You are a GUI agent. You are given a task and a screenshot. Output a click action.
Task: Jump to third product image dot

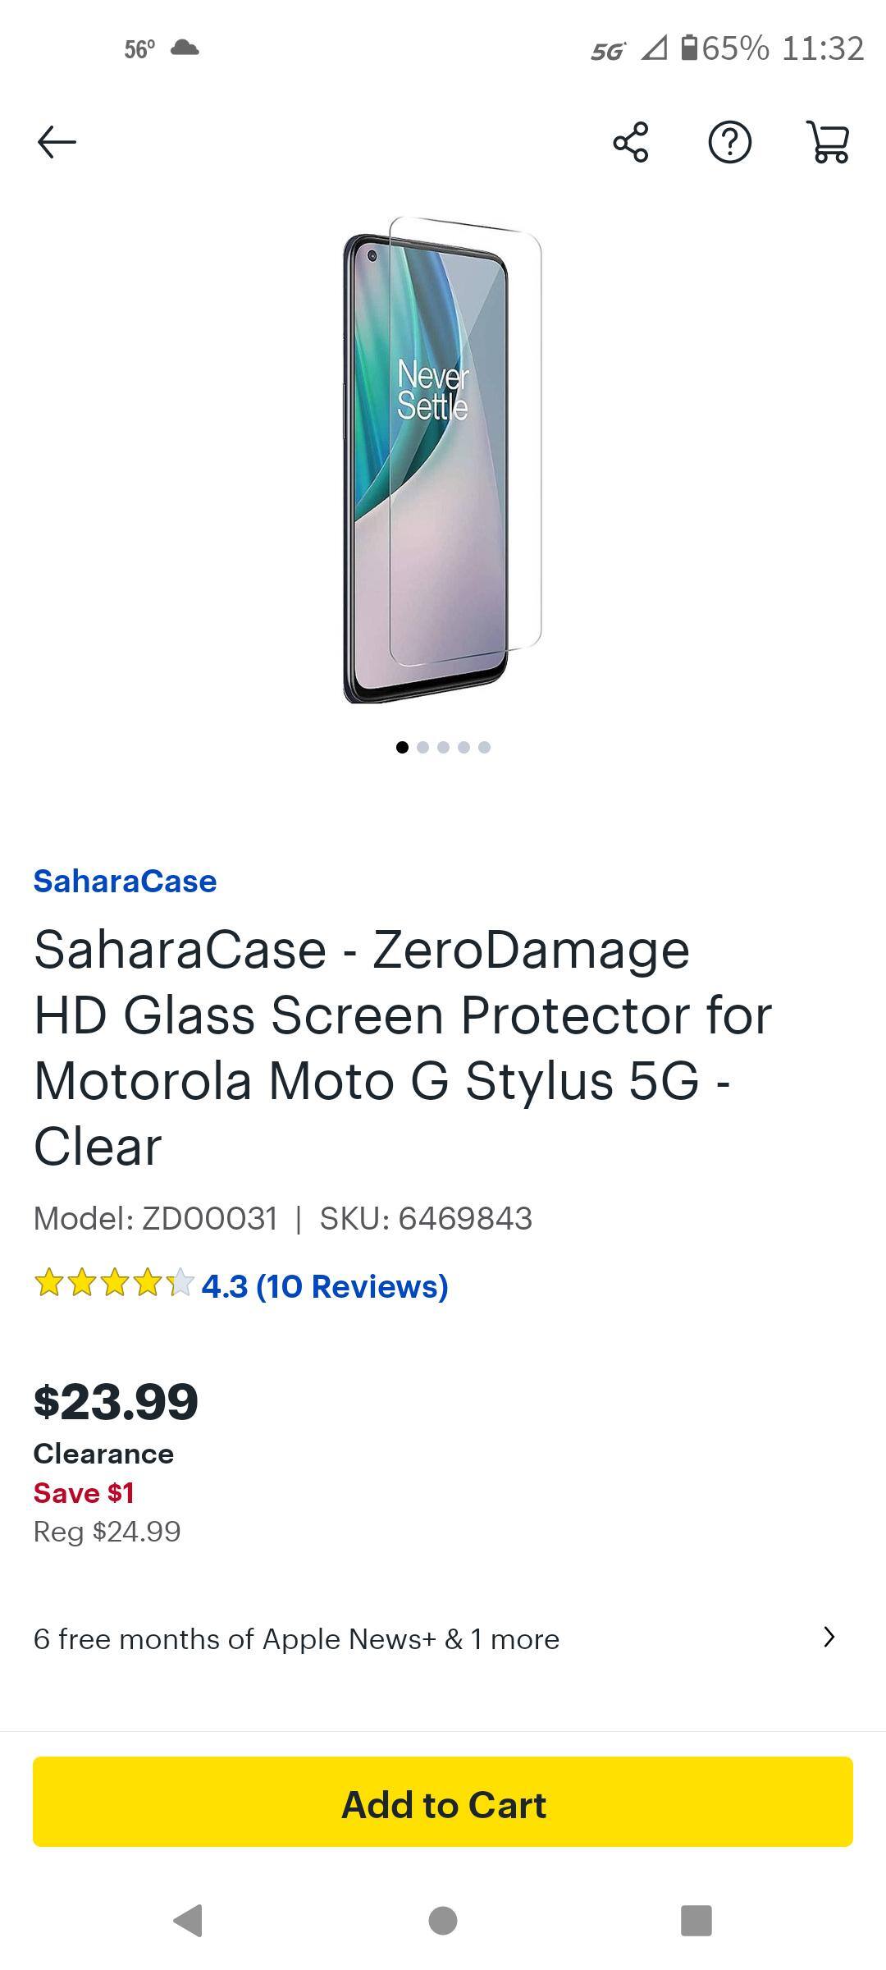click(x=443, y=747)
